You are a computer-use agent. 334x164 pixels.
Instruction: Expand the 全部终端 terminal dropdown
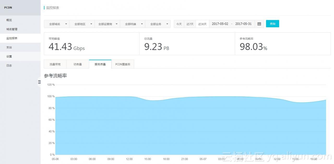[x=133, y=24]
